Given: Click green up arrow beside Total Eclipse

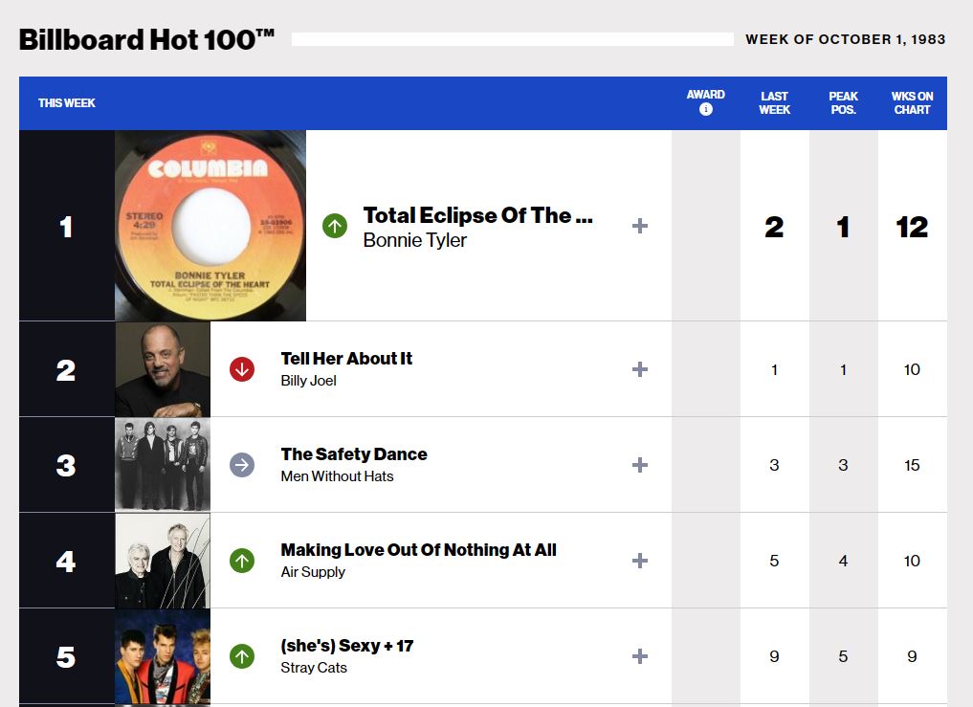Looking at the screenshot, I should point(335,226).
